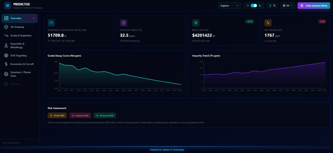Click the dollar icon for Economics & Cut-off
The width and height of the screenshot is (333, 153).
click(x=6, y=64)
